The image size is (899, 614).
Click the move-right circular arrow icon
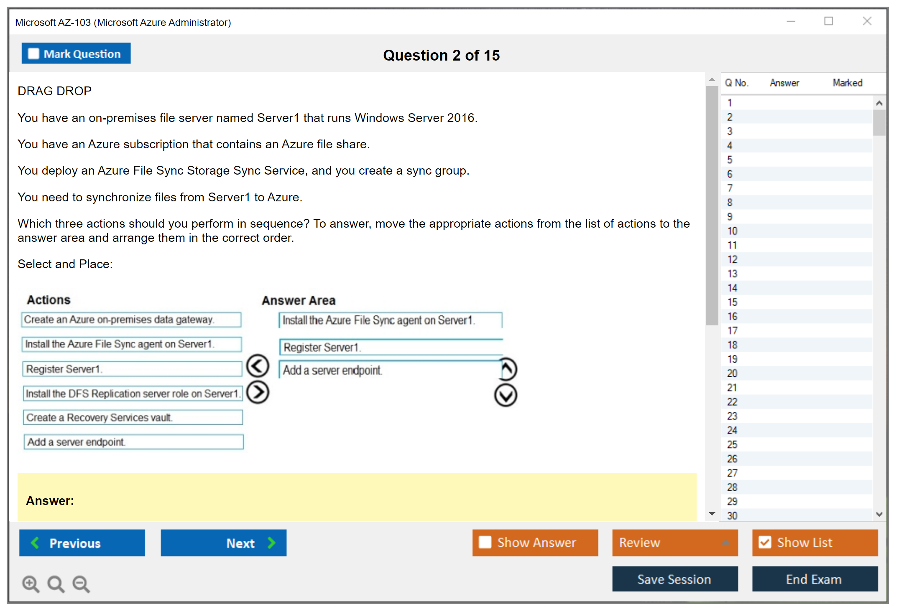coord(258,392)
